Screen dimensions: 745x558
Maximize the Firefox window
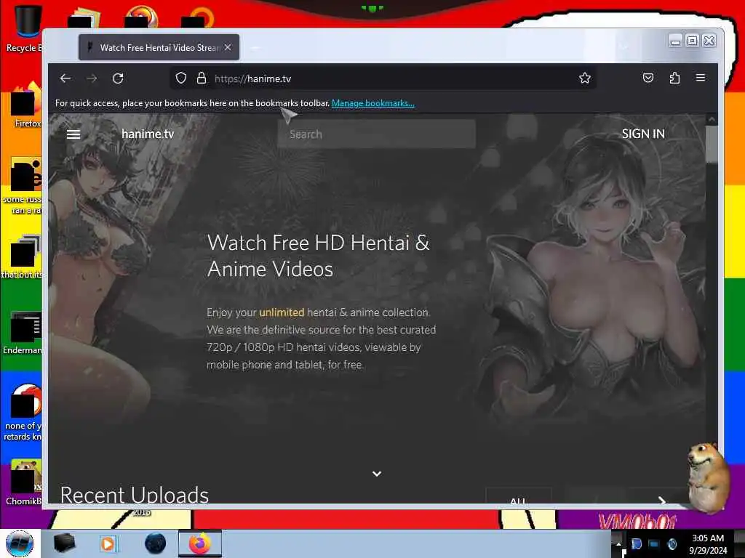click(x=693, y=41)
